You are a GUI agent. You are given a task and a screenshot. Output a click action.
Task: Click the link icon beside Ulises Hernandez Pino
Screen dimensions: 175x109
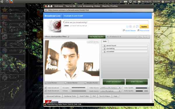coord(68,37)
